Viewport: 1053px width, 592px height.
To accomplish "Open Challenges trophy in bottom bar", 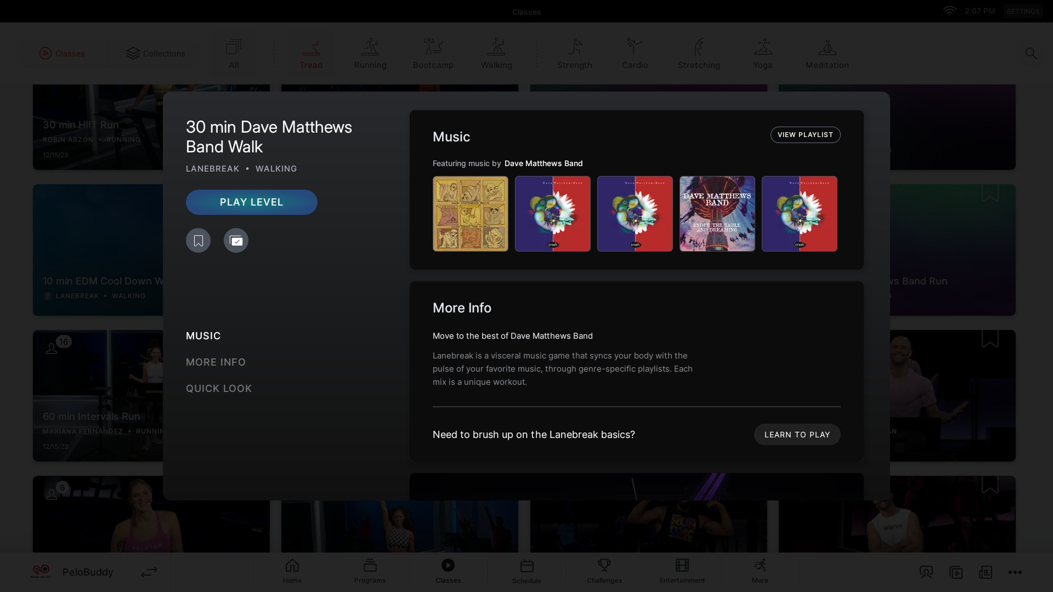I will click(x=604, y=571).
